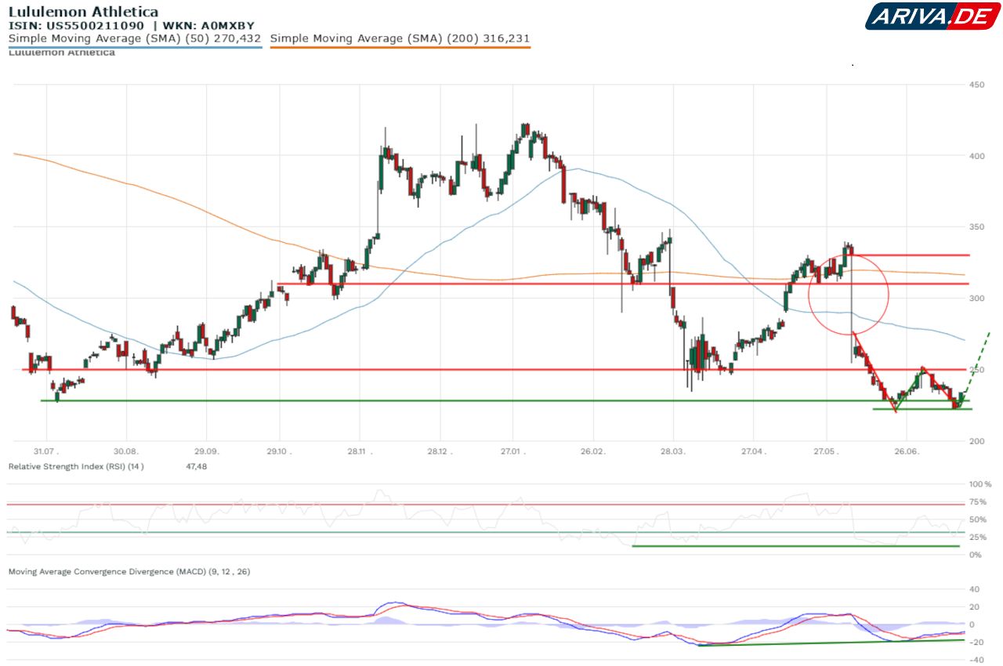Click the ISIN US5500211090 text
The height and width of the screenshot is (666, 1003).
tap(76, 25)
